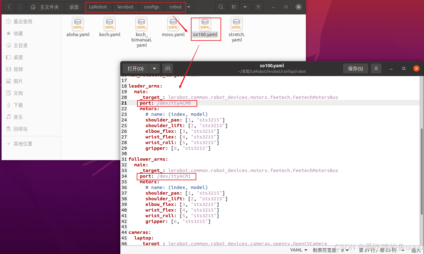The width and height of the screenshot is (424, 254).
Task: Search files with the magnifier icon
Action: coord(221,7)
